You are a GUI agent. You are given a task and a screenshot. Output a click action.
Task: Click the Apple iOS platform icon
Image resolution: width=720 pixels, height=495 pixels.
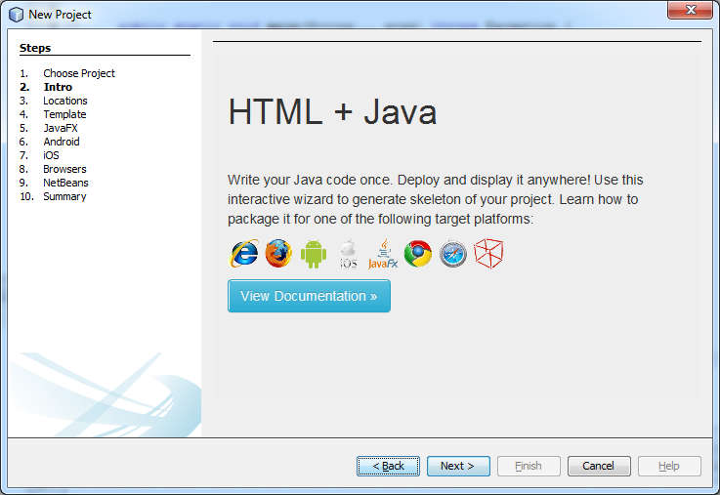click(x=348, y=254)
